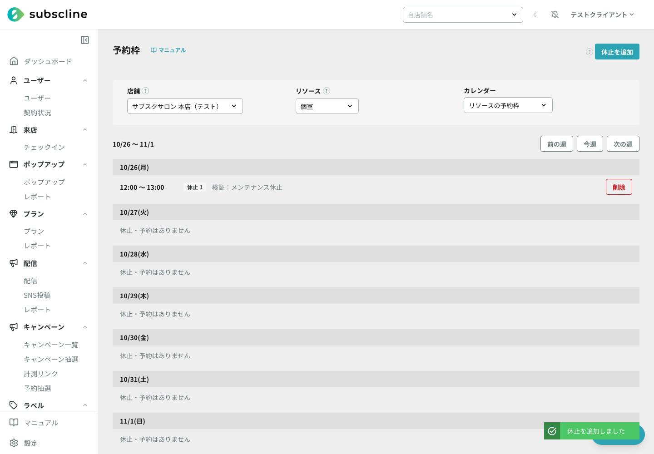
Task: Click the help icon next to 休止を追加
Action: click(x=590, y=52)
